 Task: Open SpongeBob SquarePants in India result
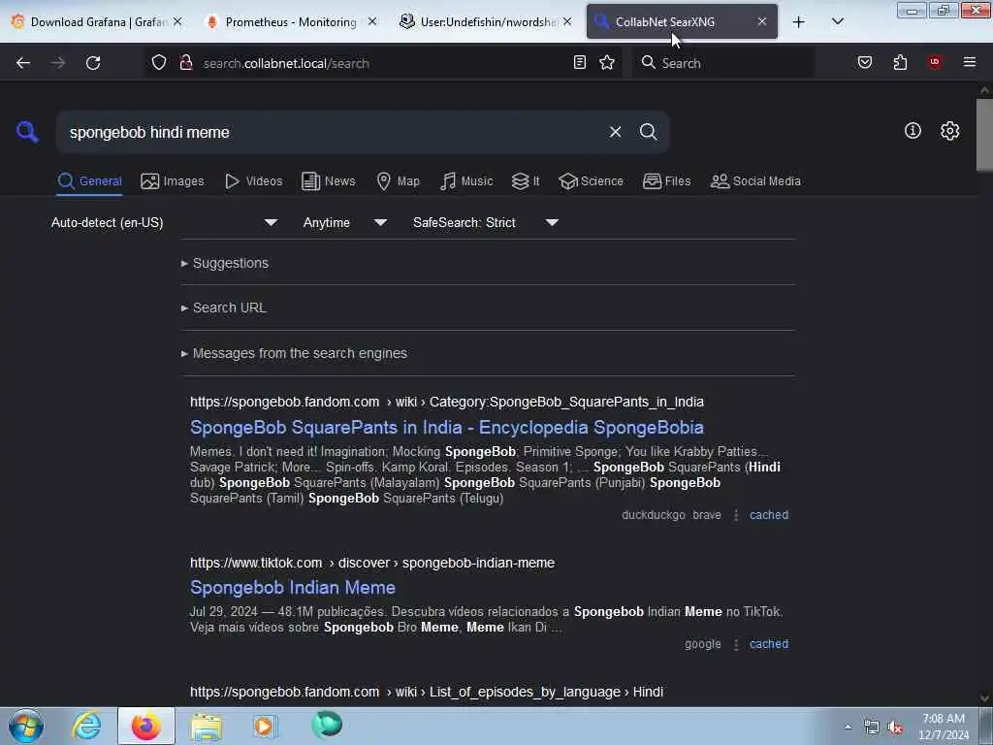pos(446,428)
